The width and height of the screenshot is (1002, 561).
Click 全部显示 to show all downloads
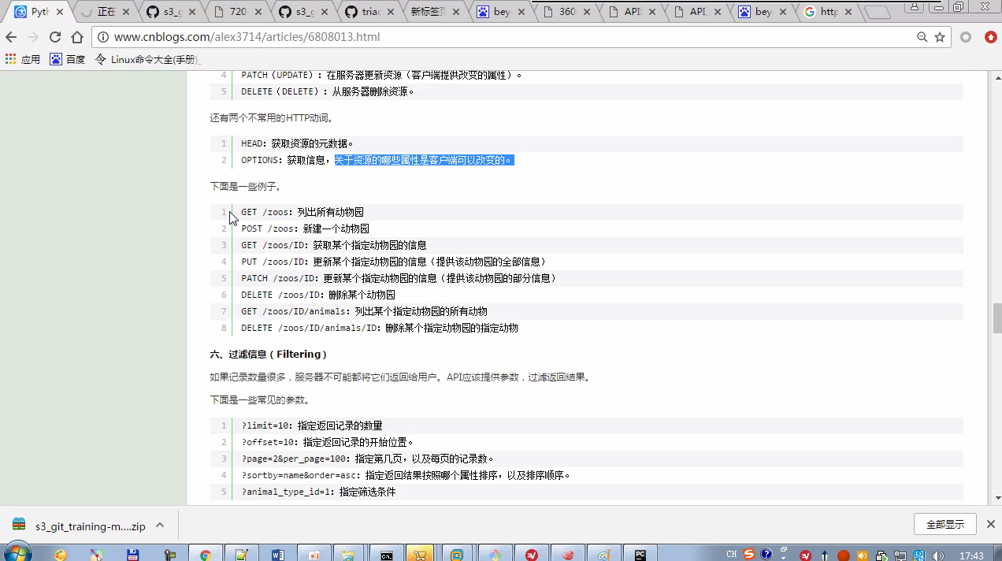coord(945,524)
